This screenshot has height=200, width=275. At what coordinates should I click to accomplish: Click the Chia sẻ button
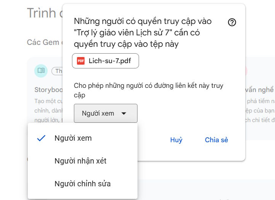216,140
